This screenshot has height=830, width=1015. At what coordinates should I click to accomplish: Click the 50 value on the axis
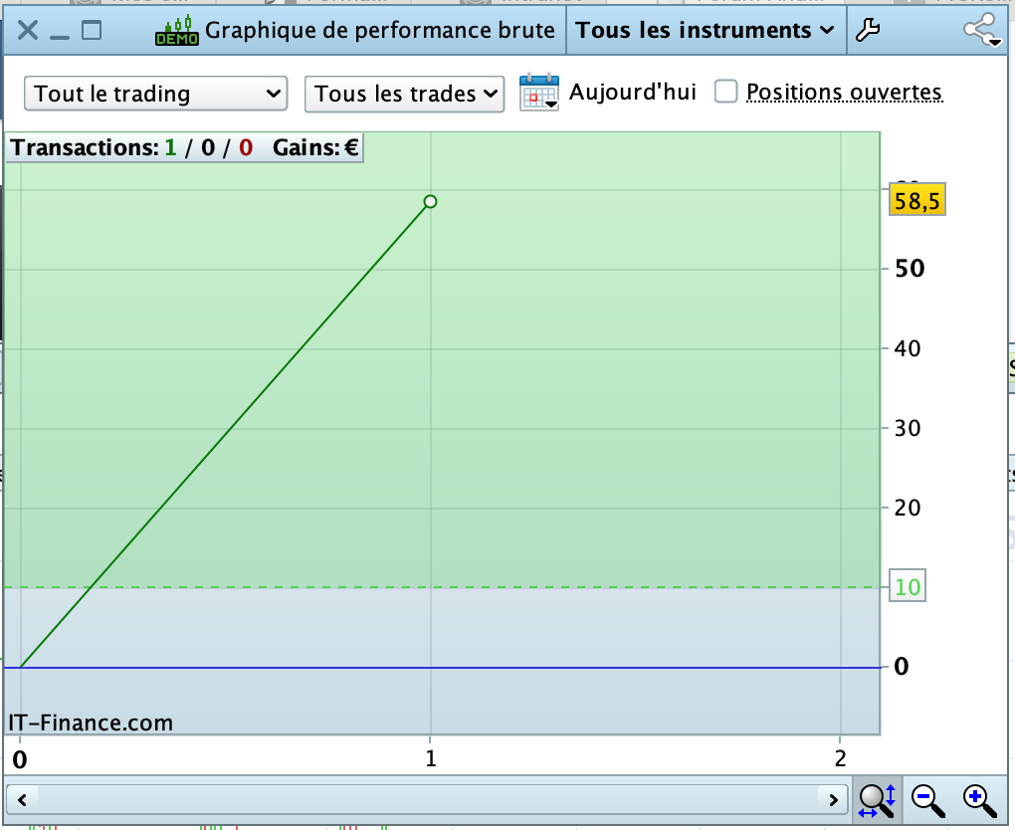910,269
